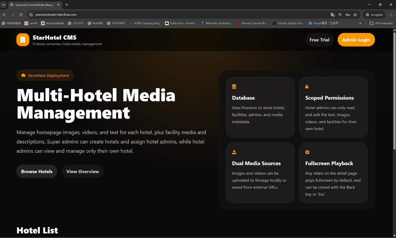Click the View Overview button

pyautogui.click(x=83, y=171)
